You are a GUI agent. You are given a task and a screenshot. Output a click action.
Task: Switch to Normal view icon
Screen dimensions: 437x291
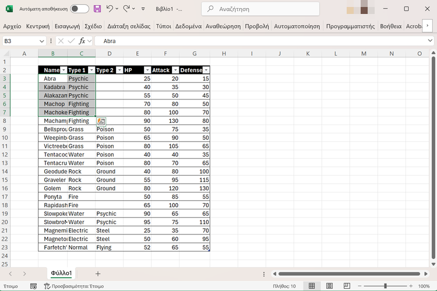point(312,286)
